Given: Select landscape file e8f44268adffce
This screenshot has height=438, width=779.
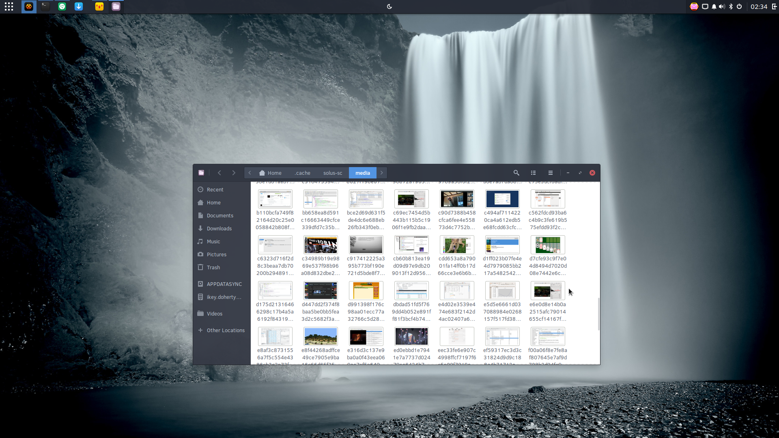Looking at the screenshot, I should (x=321, y=337).
